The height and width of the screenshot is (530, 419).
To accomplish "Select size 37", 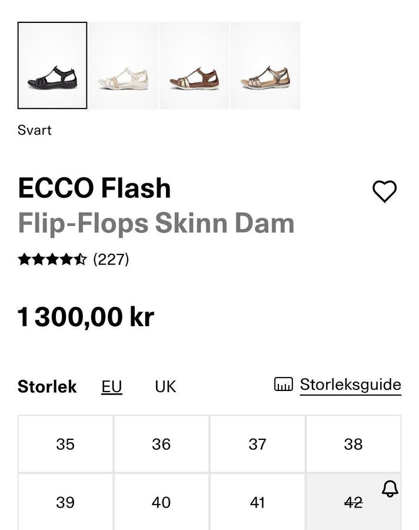I will 258,444.
